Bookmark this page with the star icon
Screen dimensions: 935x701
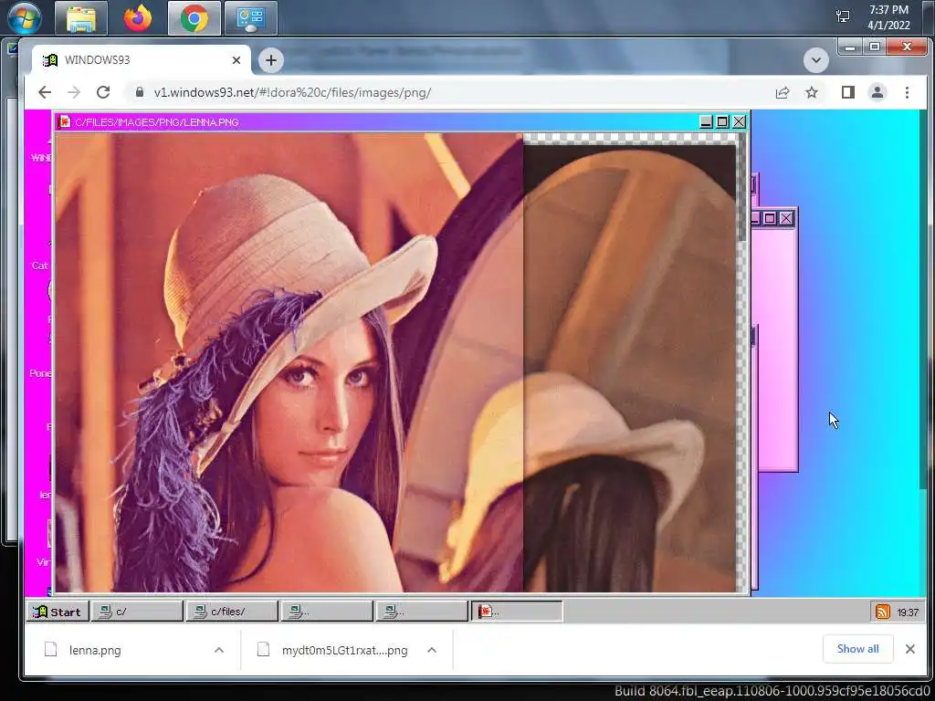812,92
